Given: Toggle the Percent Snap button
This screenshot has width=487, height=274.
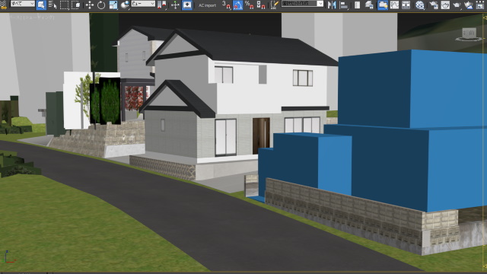Looking at the screenshot, I should tap(249, 5).
